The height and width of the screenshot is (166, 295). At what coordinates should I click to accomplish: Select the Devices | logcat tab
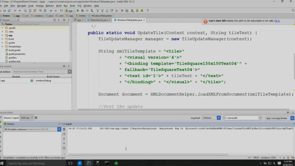(x=11, y=118)
